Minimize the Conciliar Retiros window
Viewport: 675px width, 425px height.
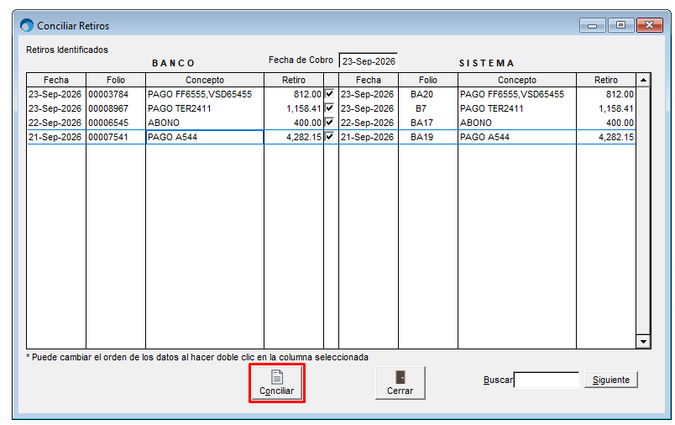coord(593,25)
